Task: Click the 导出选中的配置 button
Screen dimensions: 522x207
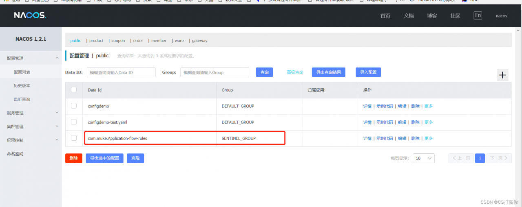Action: 104,158
